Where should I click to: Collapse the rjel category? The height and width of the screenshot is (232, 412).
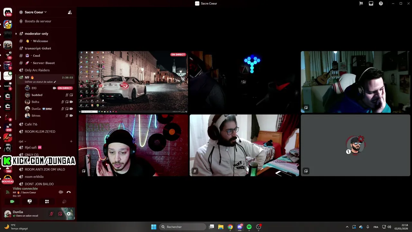point(23,141)
